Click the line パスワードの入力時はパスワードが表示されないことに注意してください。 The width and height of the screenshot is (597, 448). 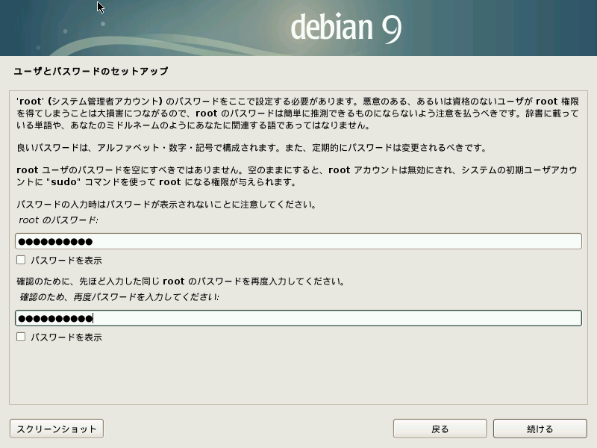coord(166,205)
